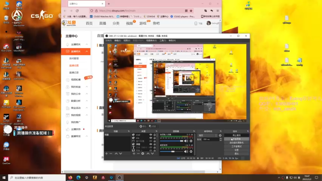Open the Windows Start menu

pyautogui.click(x=4, y=177)
